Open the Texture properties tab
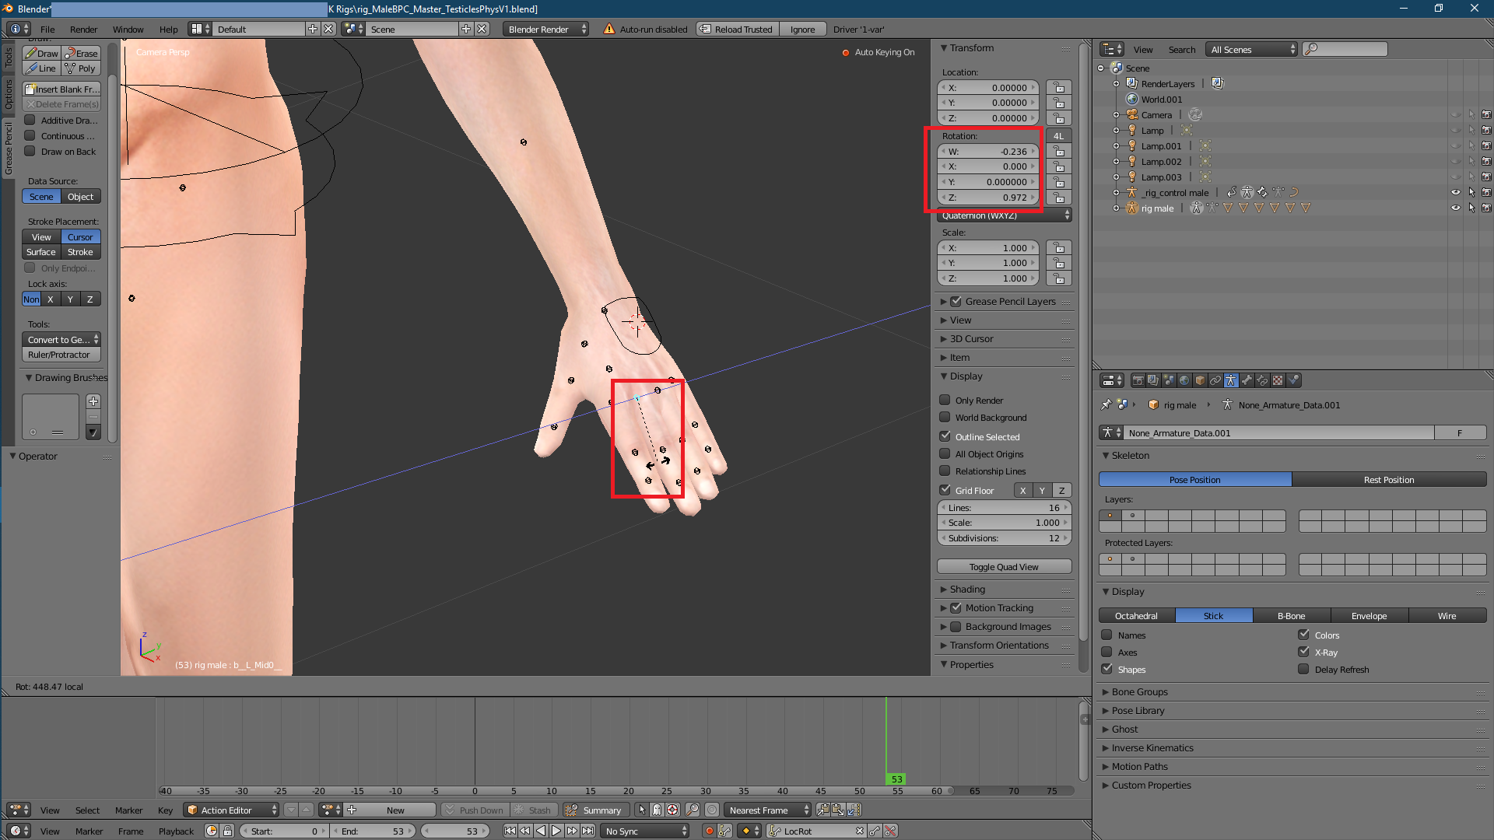Screen dimensions: 1494x840 (1278, 380)
